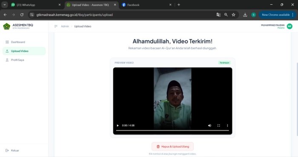Click the Tersimpan status badge
Screen dimensions: 298x157
(224, 63)
